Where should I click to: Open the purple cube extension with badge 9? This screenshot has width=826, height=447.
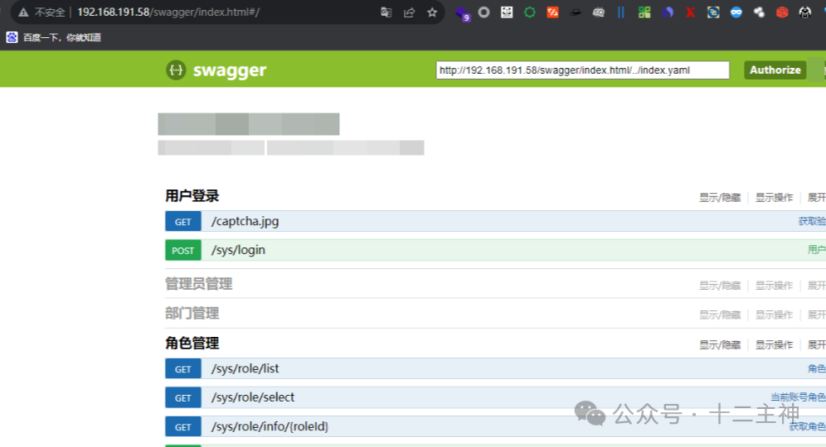click(x=462, y=13)
